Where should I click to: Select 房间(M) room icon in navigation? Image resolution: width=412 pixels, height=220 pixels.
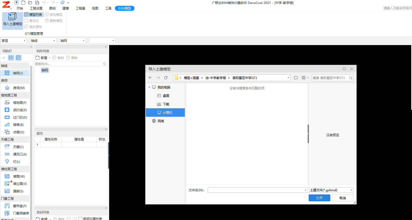pyautogui.click(x=7, y=88)
